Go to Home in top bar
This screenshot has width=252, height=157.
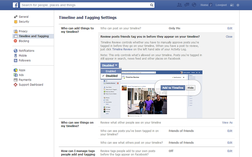(x=204, y=5)
